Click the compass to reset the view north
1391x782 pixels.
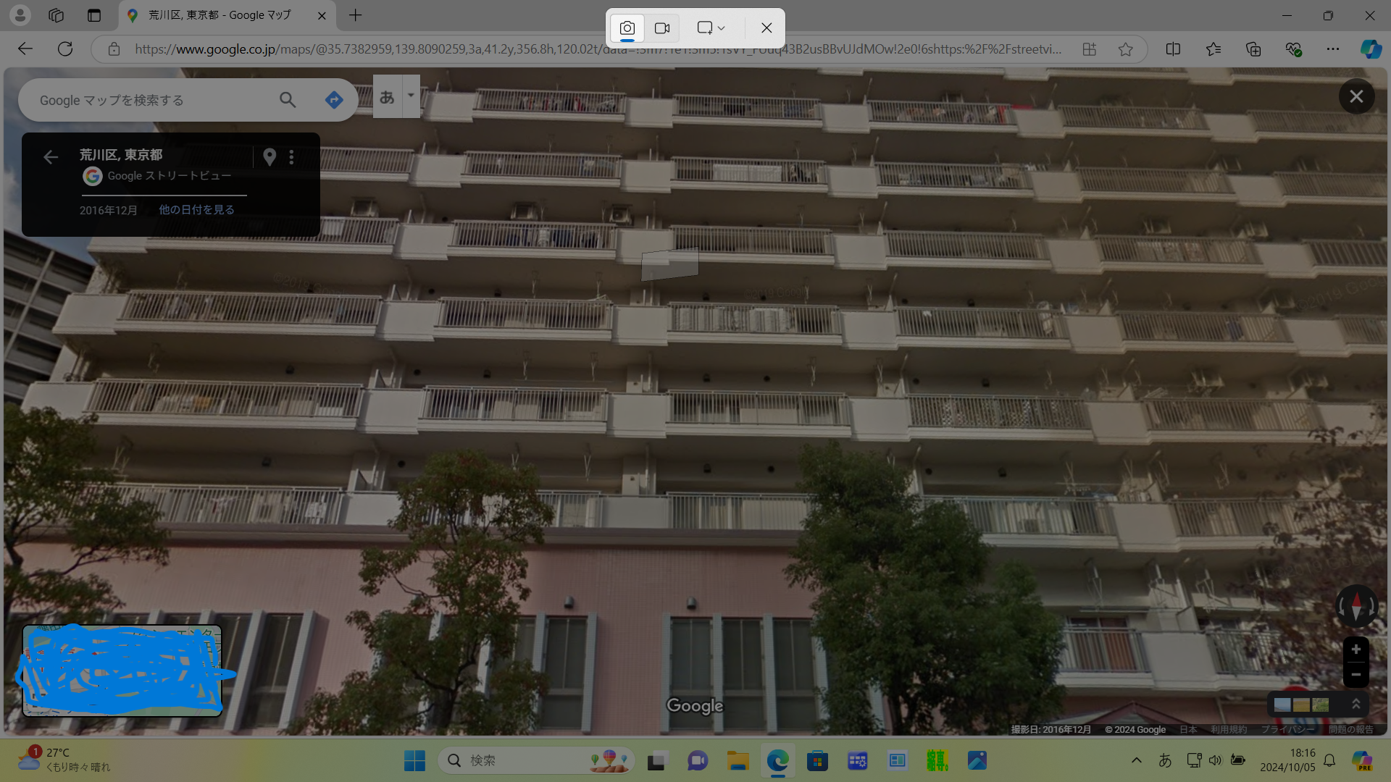1356,606
